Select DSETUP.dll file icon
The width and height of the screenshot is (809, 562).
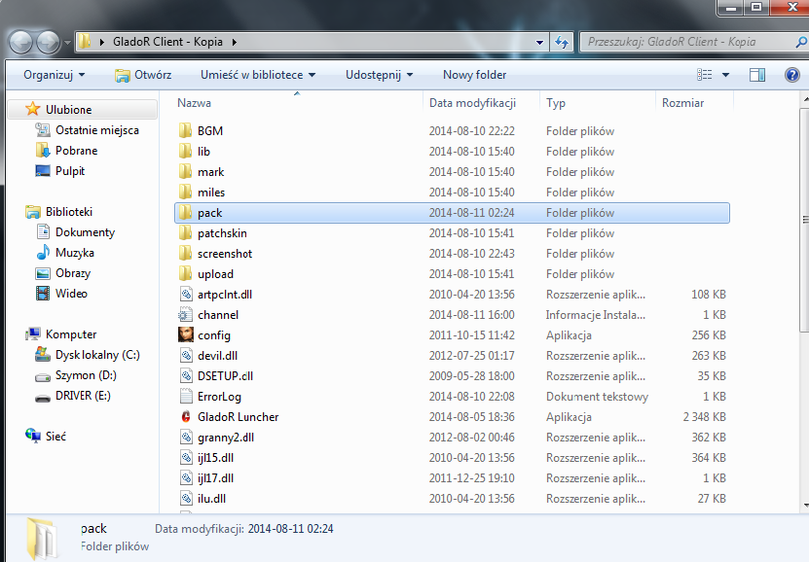186,376
